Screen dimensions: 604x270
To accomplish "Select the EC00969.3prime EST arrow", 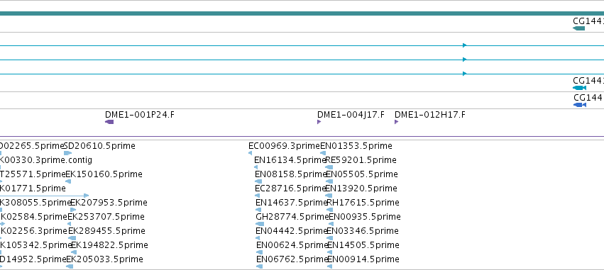I will pyautogui.click(x=251, y=153).
